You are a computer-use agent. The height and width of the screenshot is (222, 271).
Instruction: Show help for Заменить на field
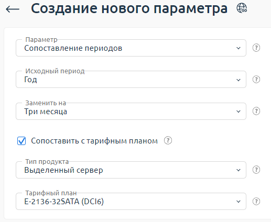[256, 111]
